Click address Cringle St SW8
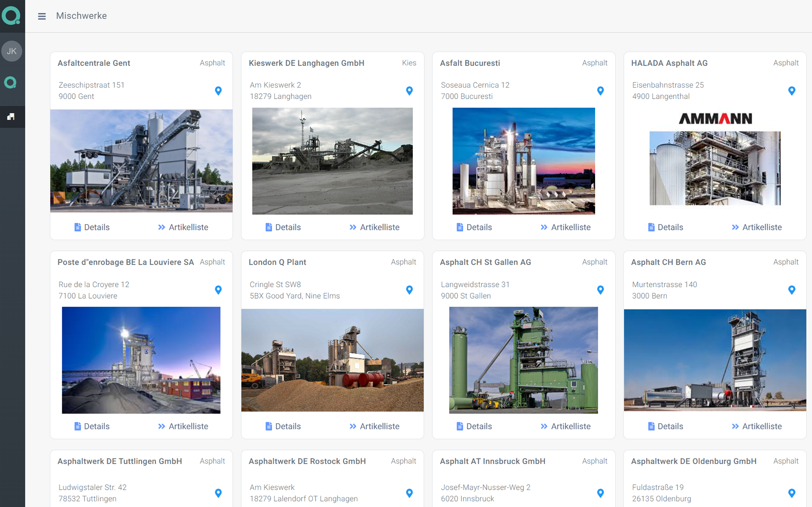Screen dimensions: 812x507 tap(275, 284)
